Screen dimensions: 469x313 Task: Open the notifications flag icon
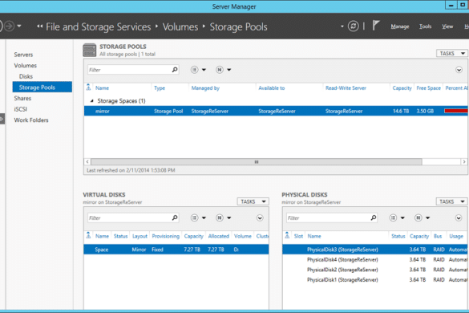(x=376, y=26)
